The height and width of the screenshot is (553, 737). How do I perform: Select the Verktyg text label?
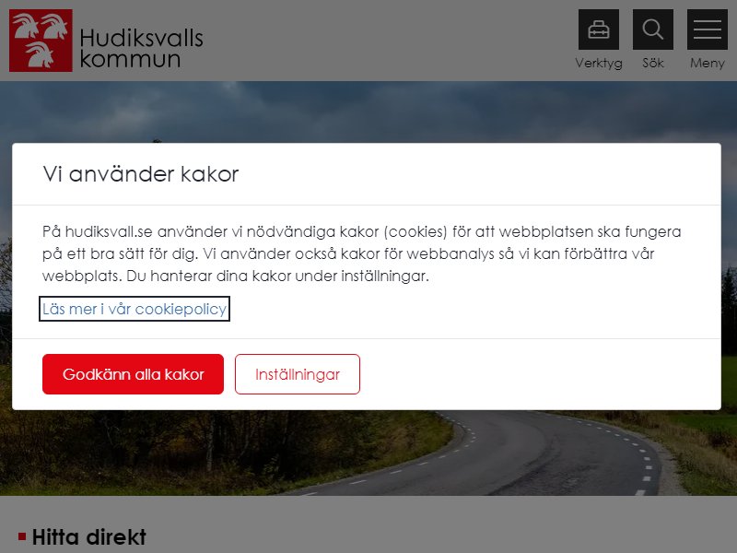click(x=598, y=63)
